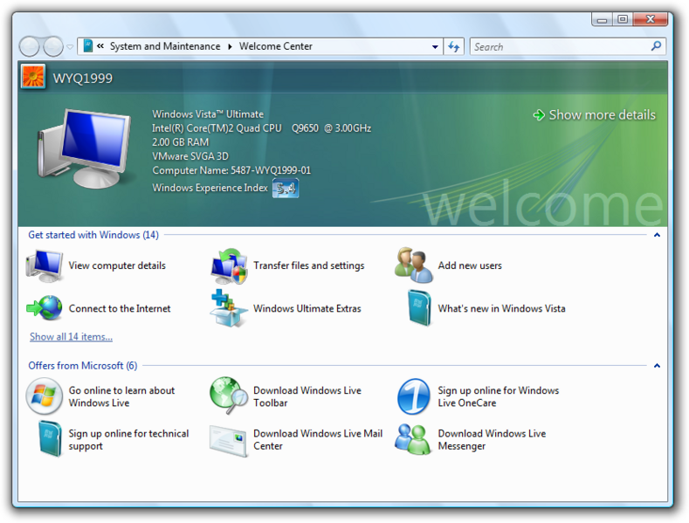
Task: Click Show all 14 items link
Action: pyautogui.click(x=72, y=337)
